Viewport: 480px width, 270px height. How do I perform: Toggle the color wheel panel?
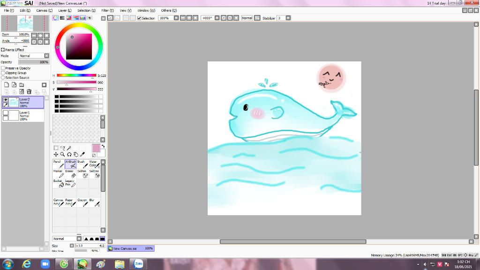pyautogui.click(x=55, y=18)
